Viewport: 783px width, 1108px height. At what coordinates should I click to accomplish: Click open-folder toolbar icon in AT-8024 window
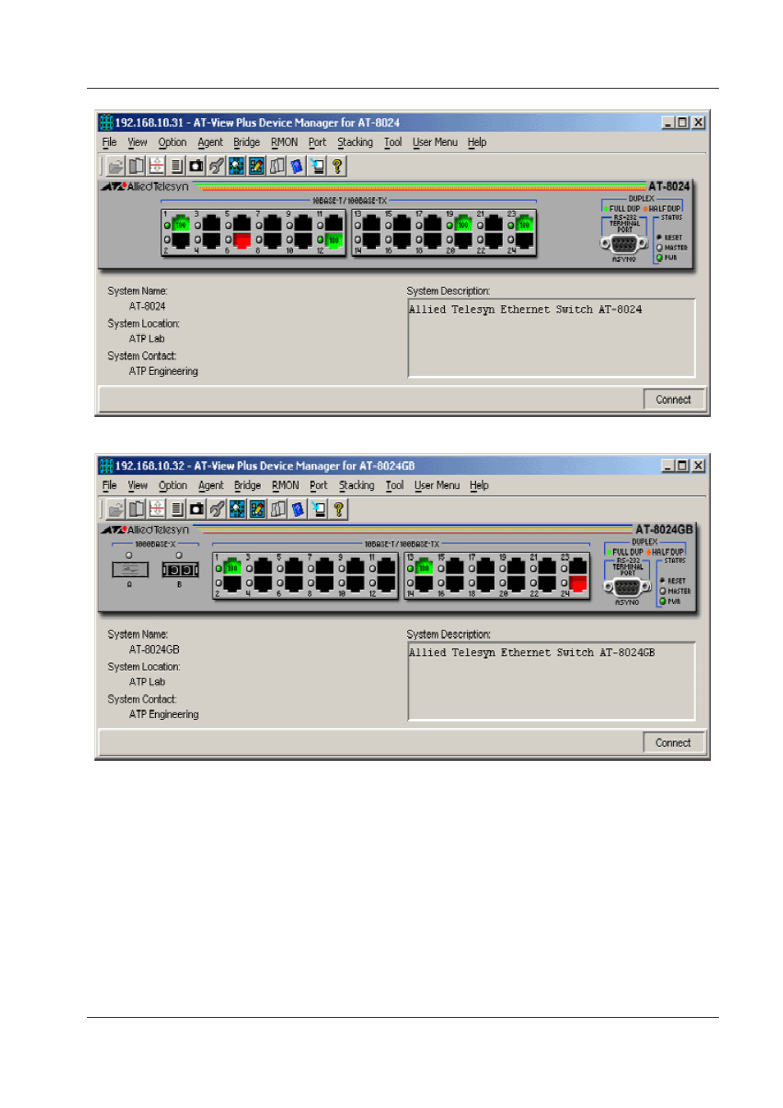click(x=116, y=166)
